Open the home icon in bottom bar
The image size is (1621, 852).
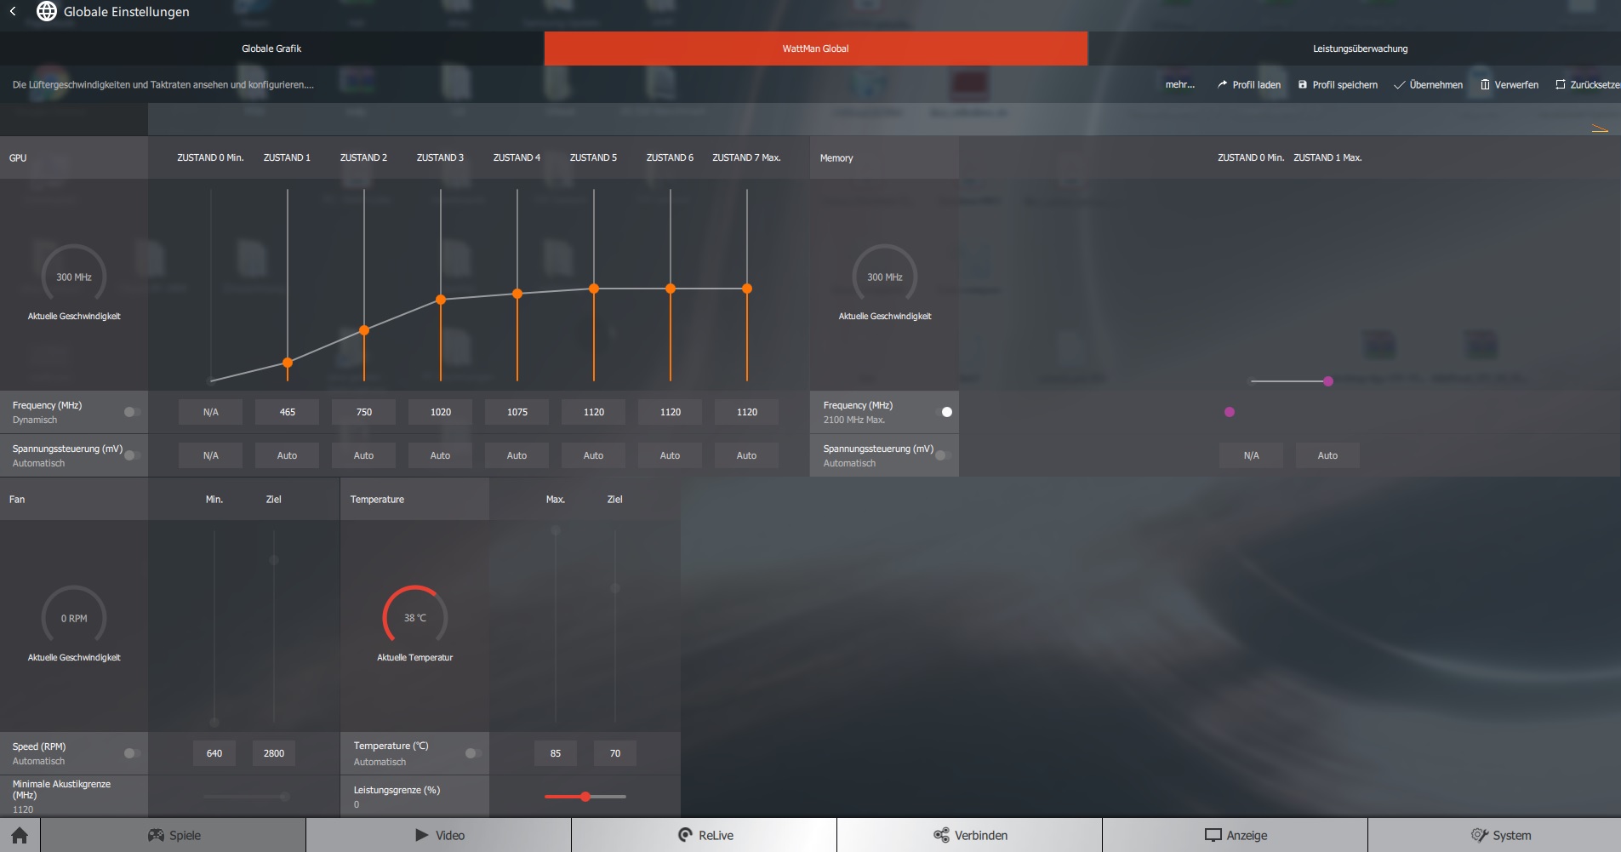20,835
